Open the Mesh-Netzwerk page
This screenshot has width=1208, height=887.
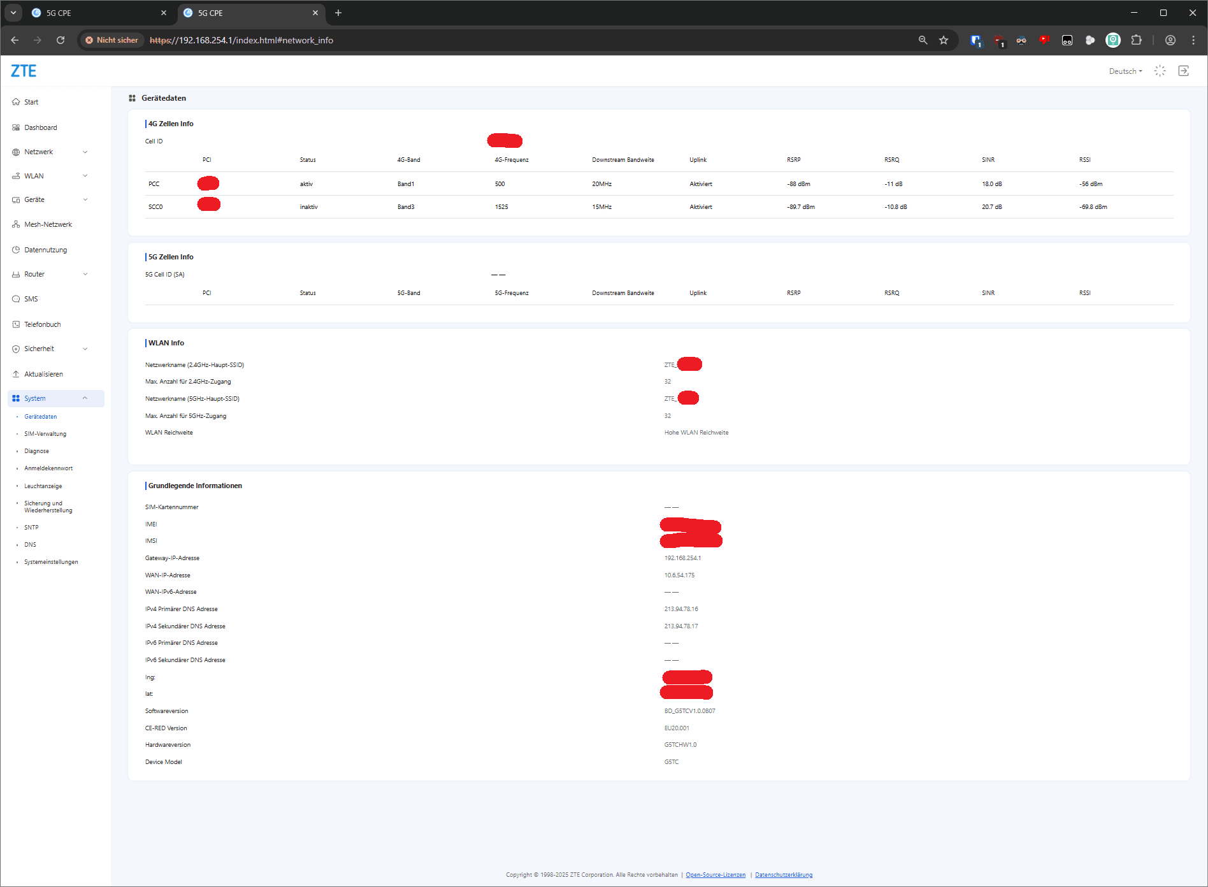(x=48, y=224)
